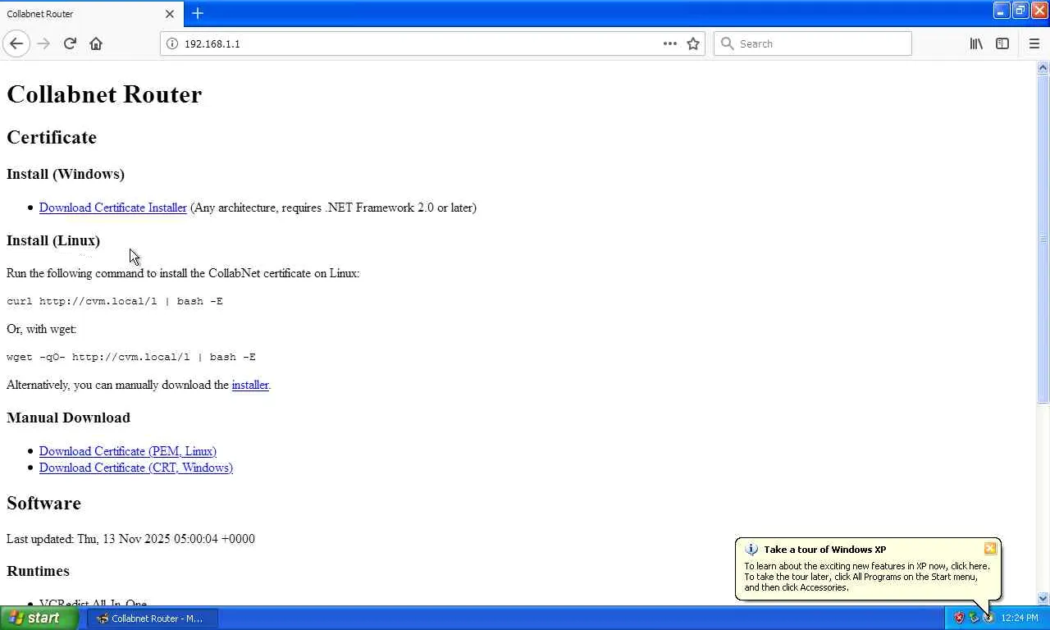
Task: Click the curl http://cvm.local/l command text
Action: coord(115,301)
